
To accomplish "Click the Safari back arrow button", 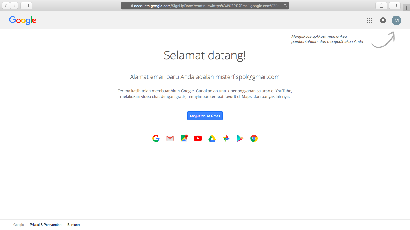I will pos(6,6).
